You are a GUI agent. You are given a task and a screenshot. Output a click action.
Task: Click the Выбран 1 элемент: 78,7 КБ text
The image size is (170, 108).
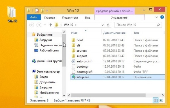[72, 101]
